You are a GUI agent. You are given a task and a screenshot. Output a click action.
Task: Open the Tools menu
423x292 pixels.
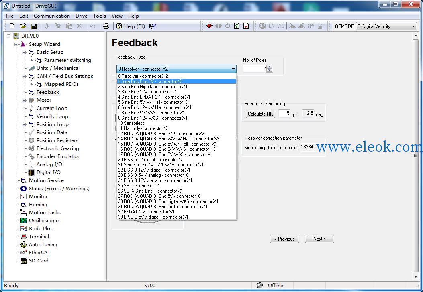99,16
